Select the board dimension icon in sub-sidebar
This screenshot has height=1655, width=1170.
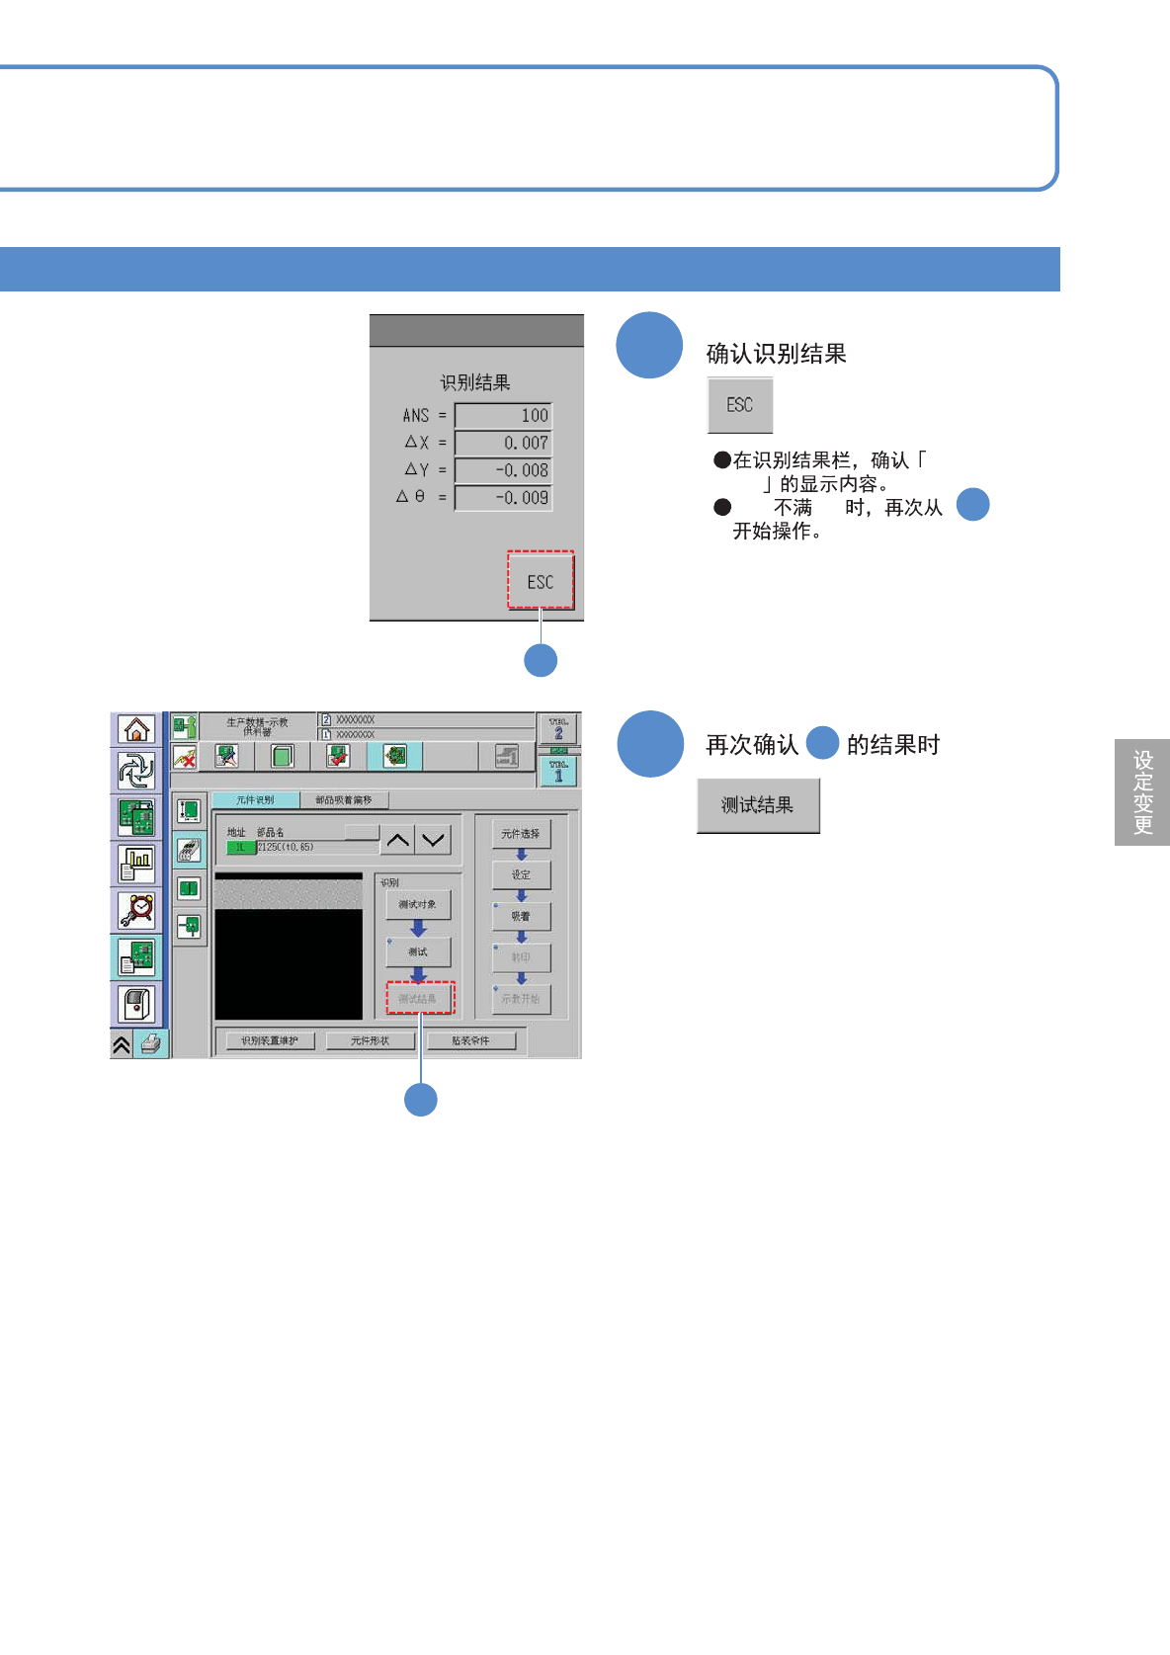point(189,811)
